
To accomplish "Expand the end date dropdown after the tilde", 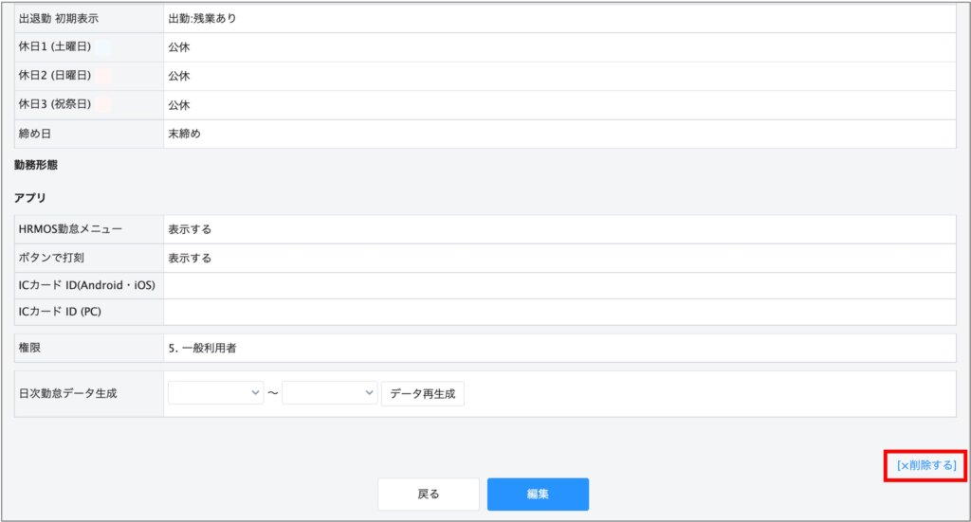I will (x=329, y=393).
